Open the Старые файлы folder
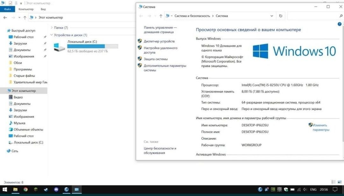This screenshot has width=344, height=196. 24,76
